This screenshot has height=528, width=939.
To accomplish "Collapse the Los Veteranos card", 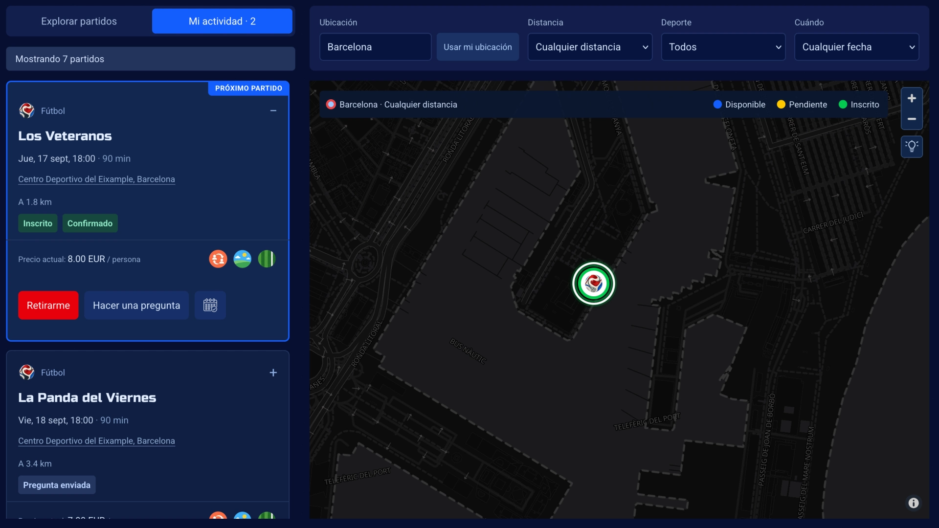I will (273, 110).
